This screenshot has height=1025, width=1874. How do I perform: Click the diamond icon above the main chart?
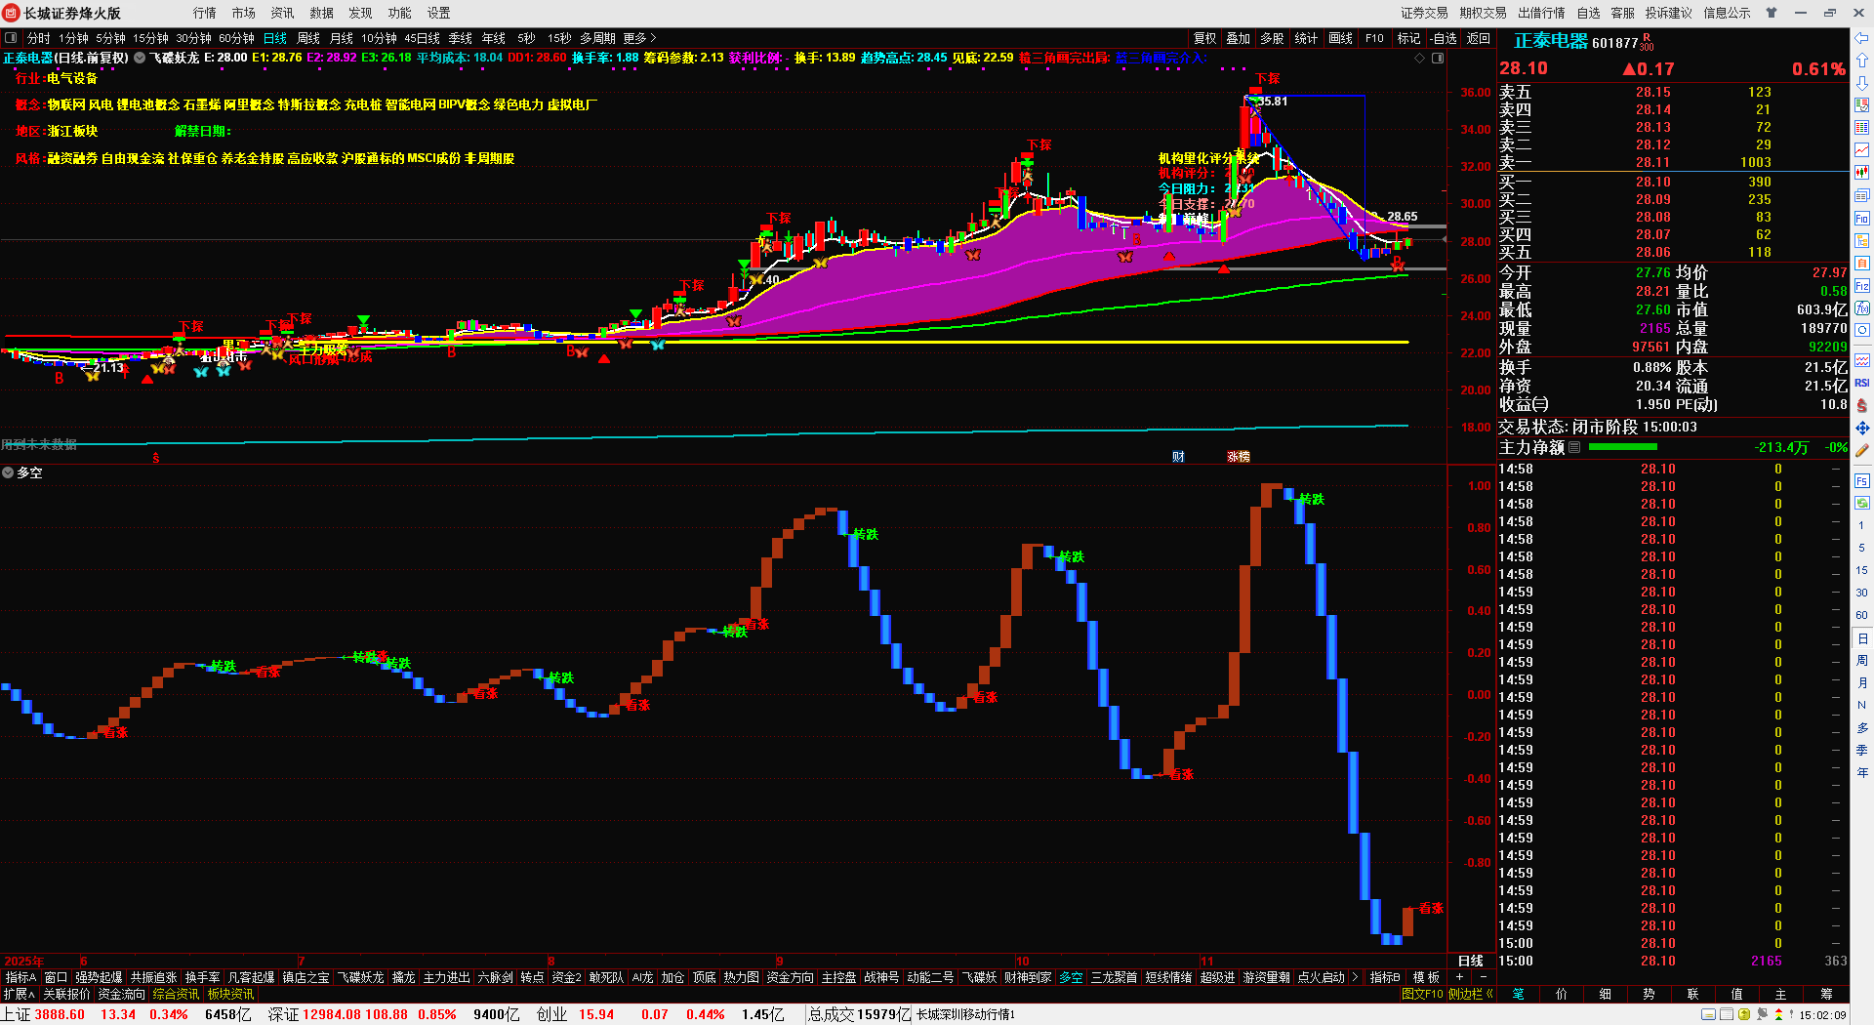(x=1419, y=59)
